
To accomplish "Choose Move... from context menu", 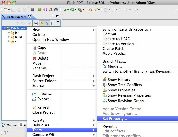I will [62, 63].
